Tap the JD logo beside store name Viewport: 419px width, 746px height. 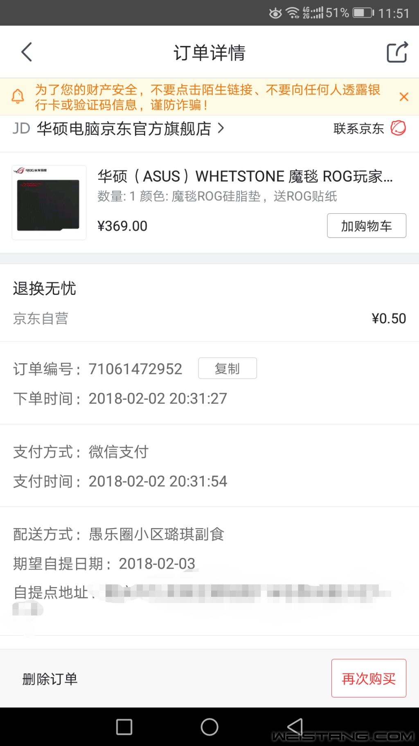(x=21, y=129)
